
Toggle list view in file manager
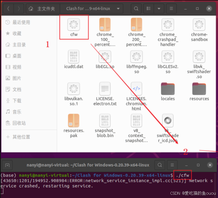click(149, 9)
